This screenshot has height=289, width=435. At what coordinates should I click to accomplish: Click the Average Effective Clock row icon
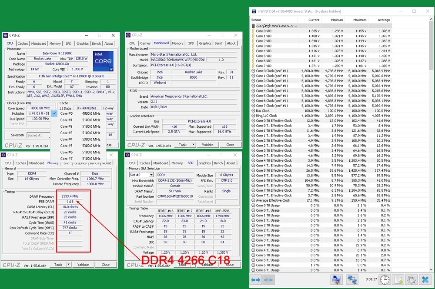point(253,200)
